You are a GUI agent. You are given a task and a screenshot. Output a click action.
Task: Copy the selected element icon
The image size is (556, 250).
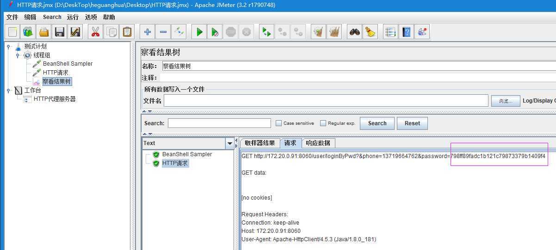point(111,32)
